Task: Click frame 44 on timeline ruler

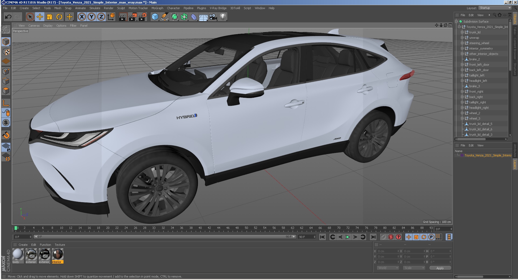Action: click(218, 228)
